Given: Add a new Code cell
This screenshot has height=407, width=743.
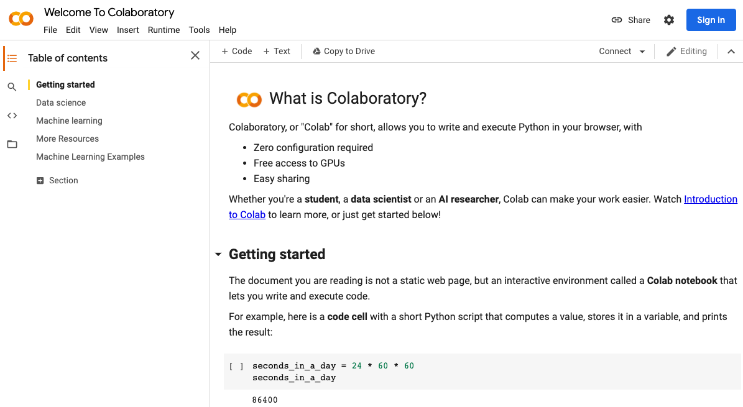Looking at the screenshot, I should click(236, 51).
